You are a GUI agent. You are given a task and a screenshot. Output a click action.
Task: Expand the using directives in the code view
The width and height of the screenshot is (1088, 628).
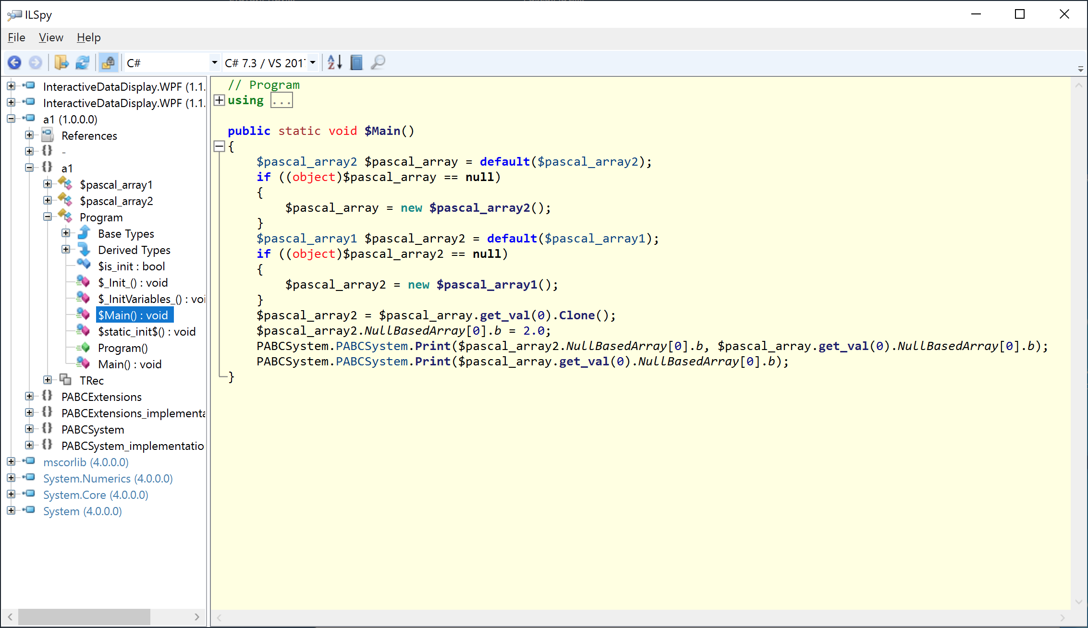(x=220, y=100)
